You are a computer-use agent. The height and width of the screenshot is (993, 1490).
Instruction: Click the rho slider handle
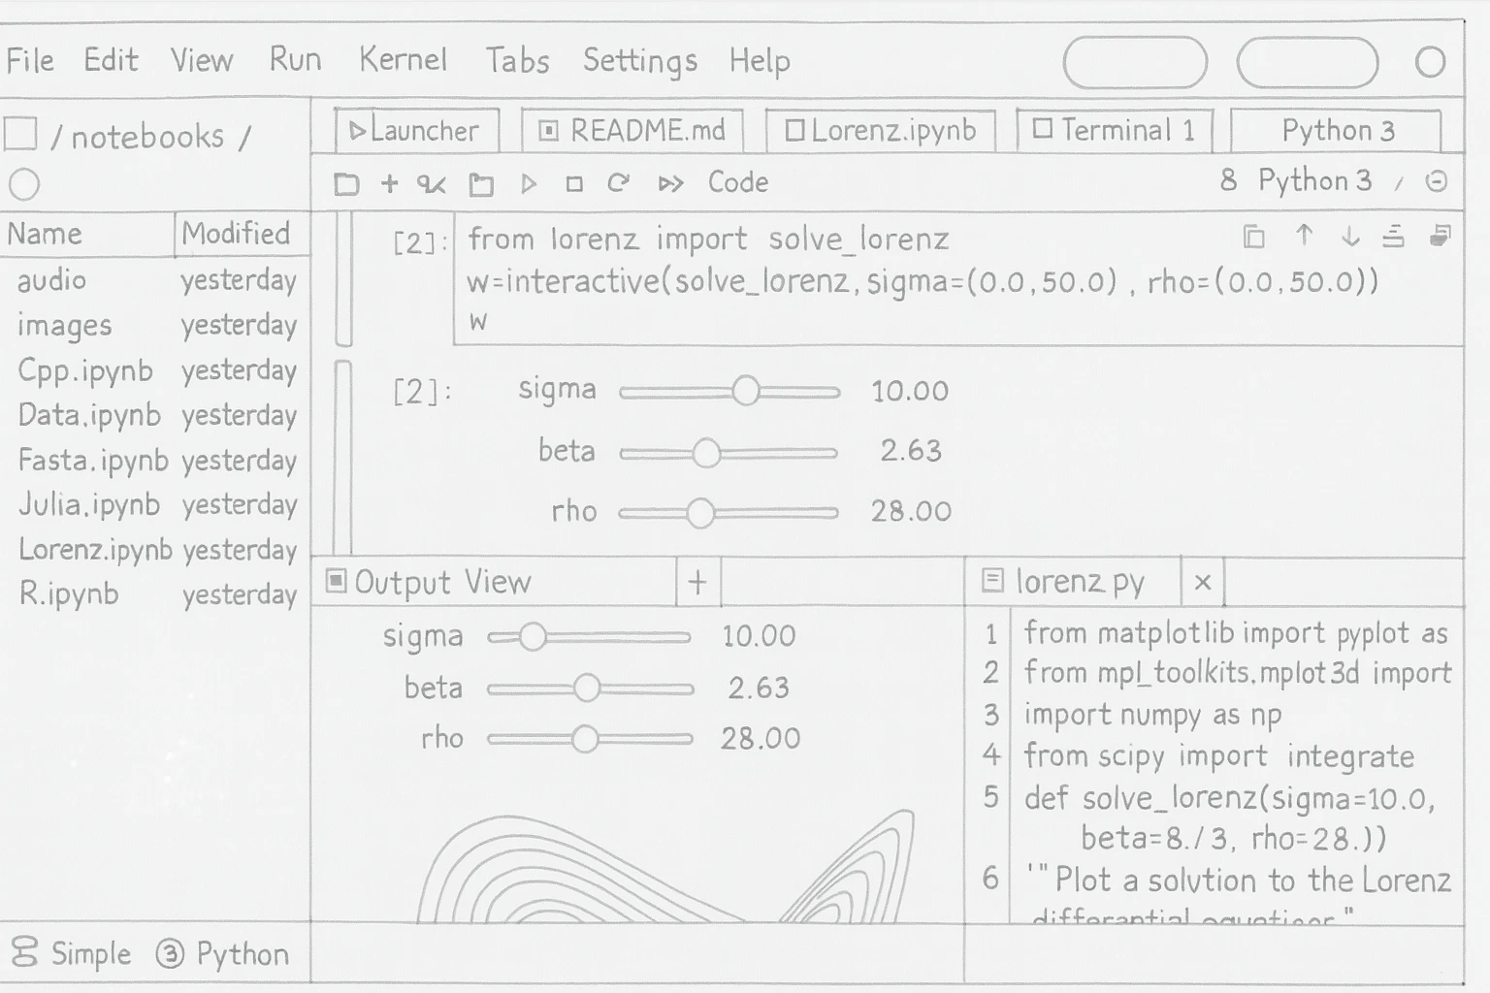(700, 512)
